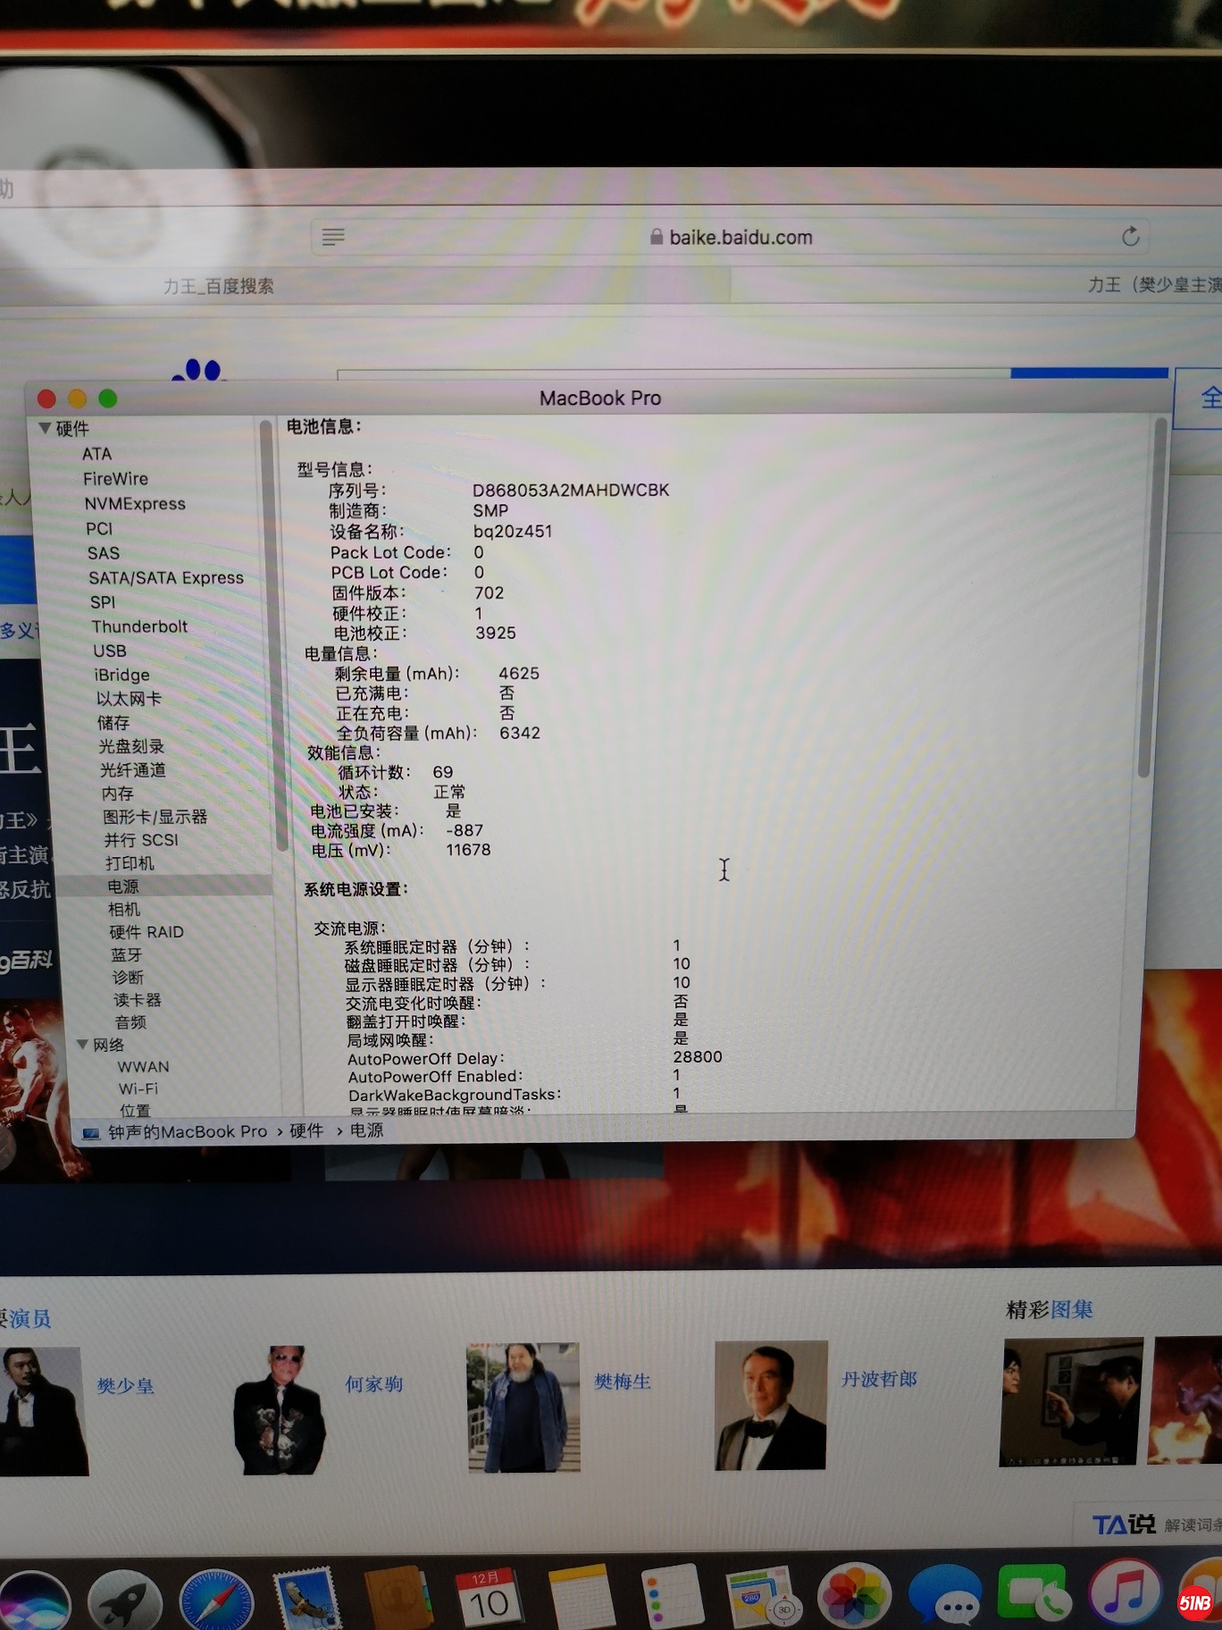Click 硬件 segment in bottom path bar
This screenshot has height=1630, width=1222.
(x=306, y=1131)
